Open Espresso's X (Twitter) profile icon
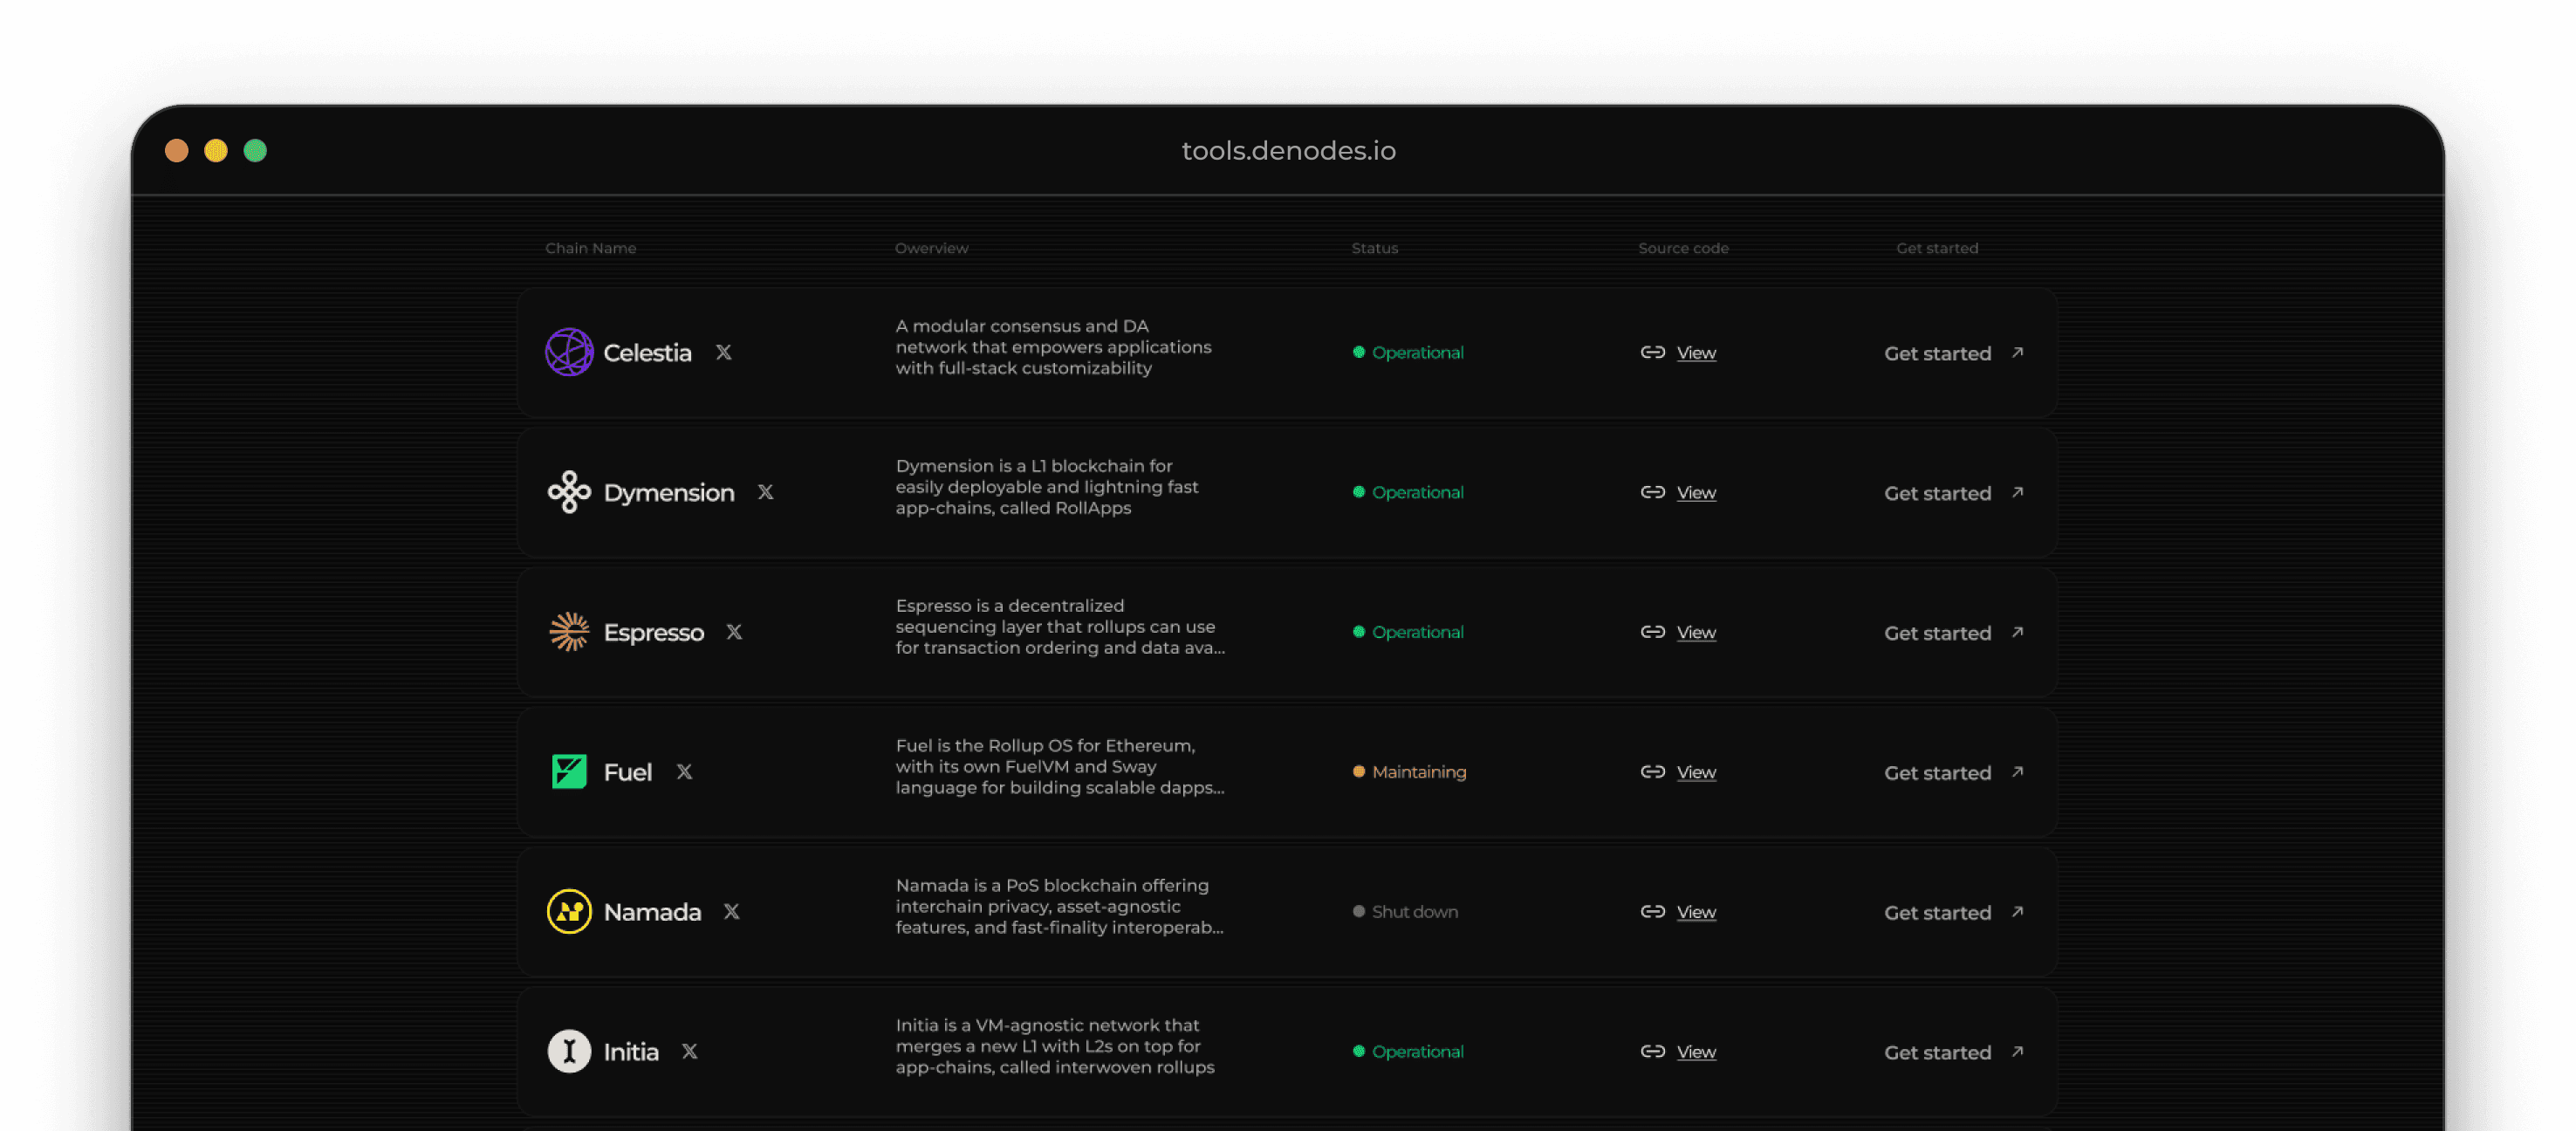 pyautogui.click(x=734, y=632)
